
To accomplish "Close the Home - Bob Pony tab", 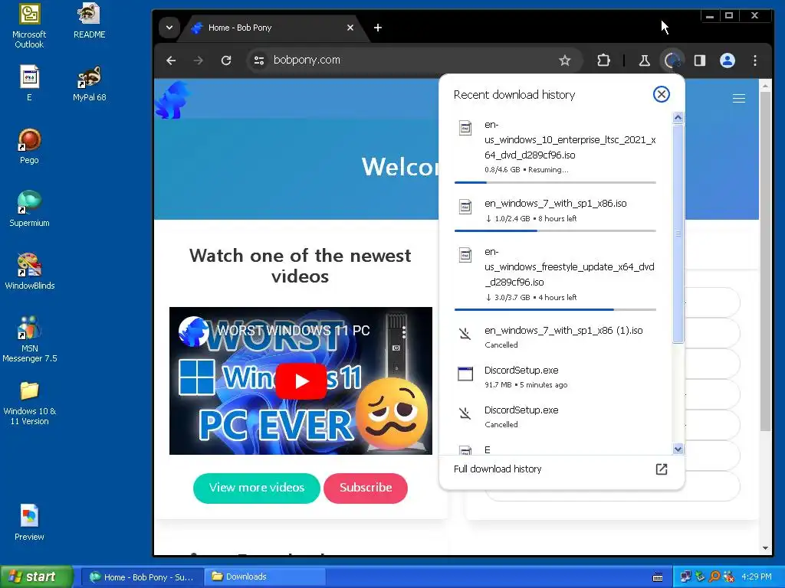I will pos(350,28).
